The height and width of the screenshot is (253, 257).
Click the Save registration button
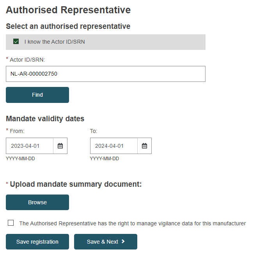pos(37,242)
